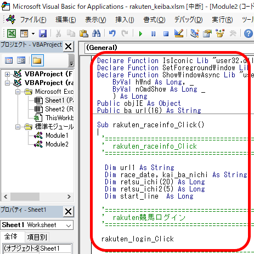Click the Cut scissors icon

coord(58,33)
